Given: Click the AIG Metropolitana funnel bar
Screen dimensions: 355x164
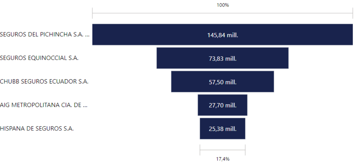Looking at the screenshot, I should click(x=222, y=105).
